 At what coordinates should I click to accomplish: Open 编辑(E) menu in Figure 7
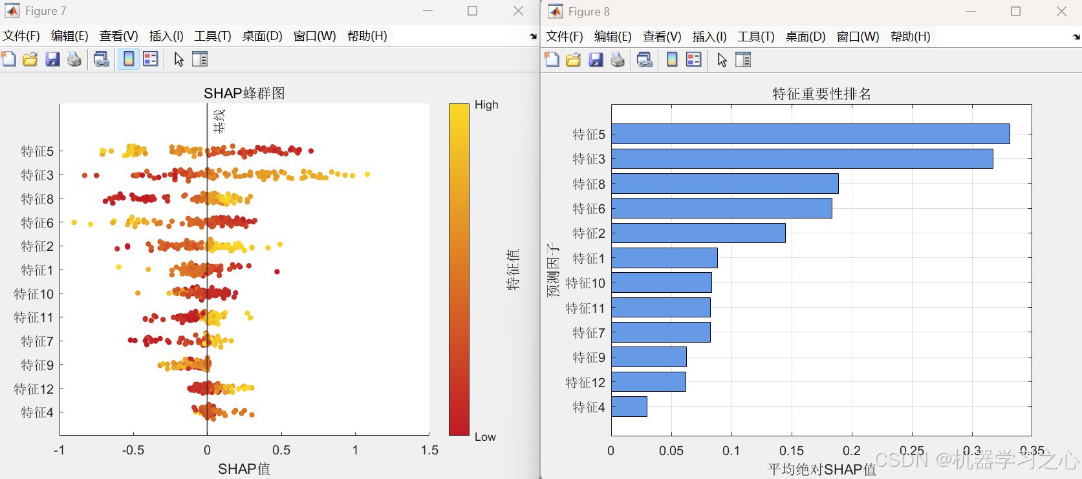click(x=69, y=36)
